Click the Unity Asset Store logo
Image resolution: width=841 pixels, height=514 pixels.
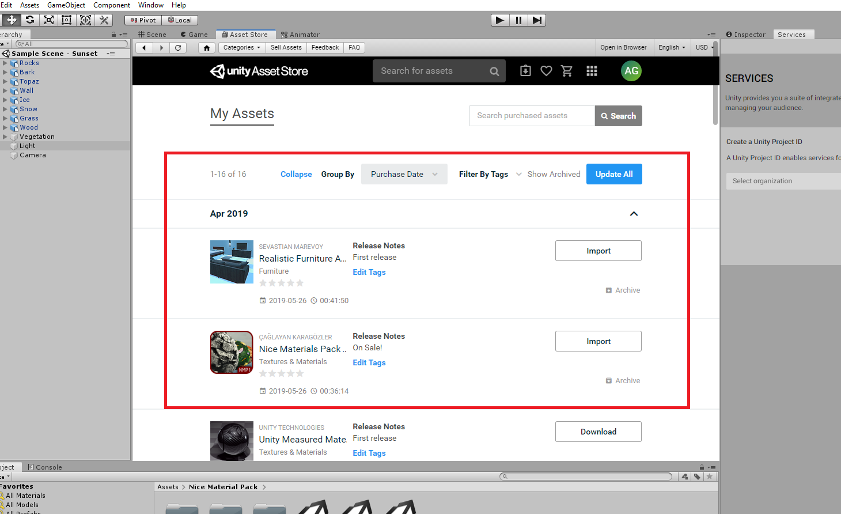click(259, 71)
